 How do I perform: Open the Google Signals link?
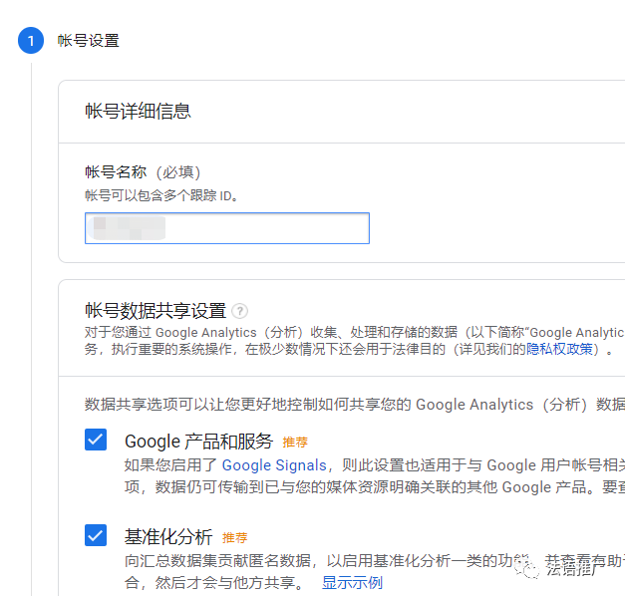pos(274,465)
